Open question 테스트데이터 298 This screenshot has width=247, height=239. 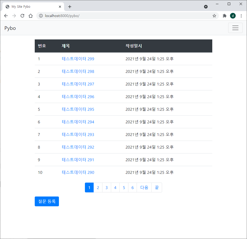coord(78,71)
